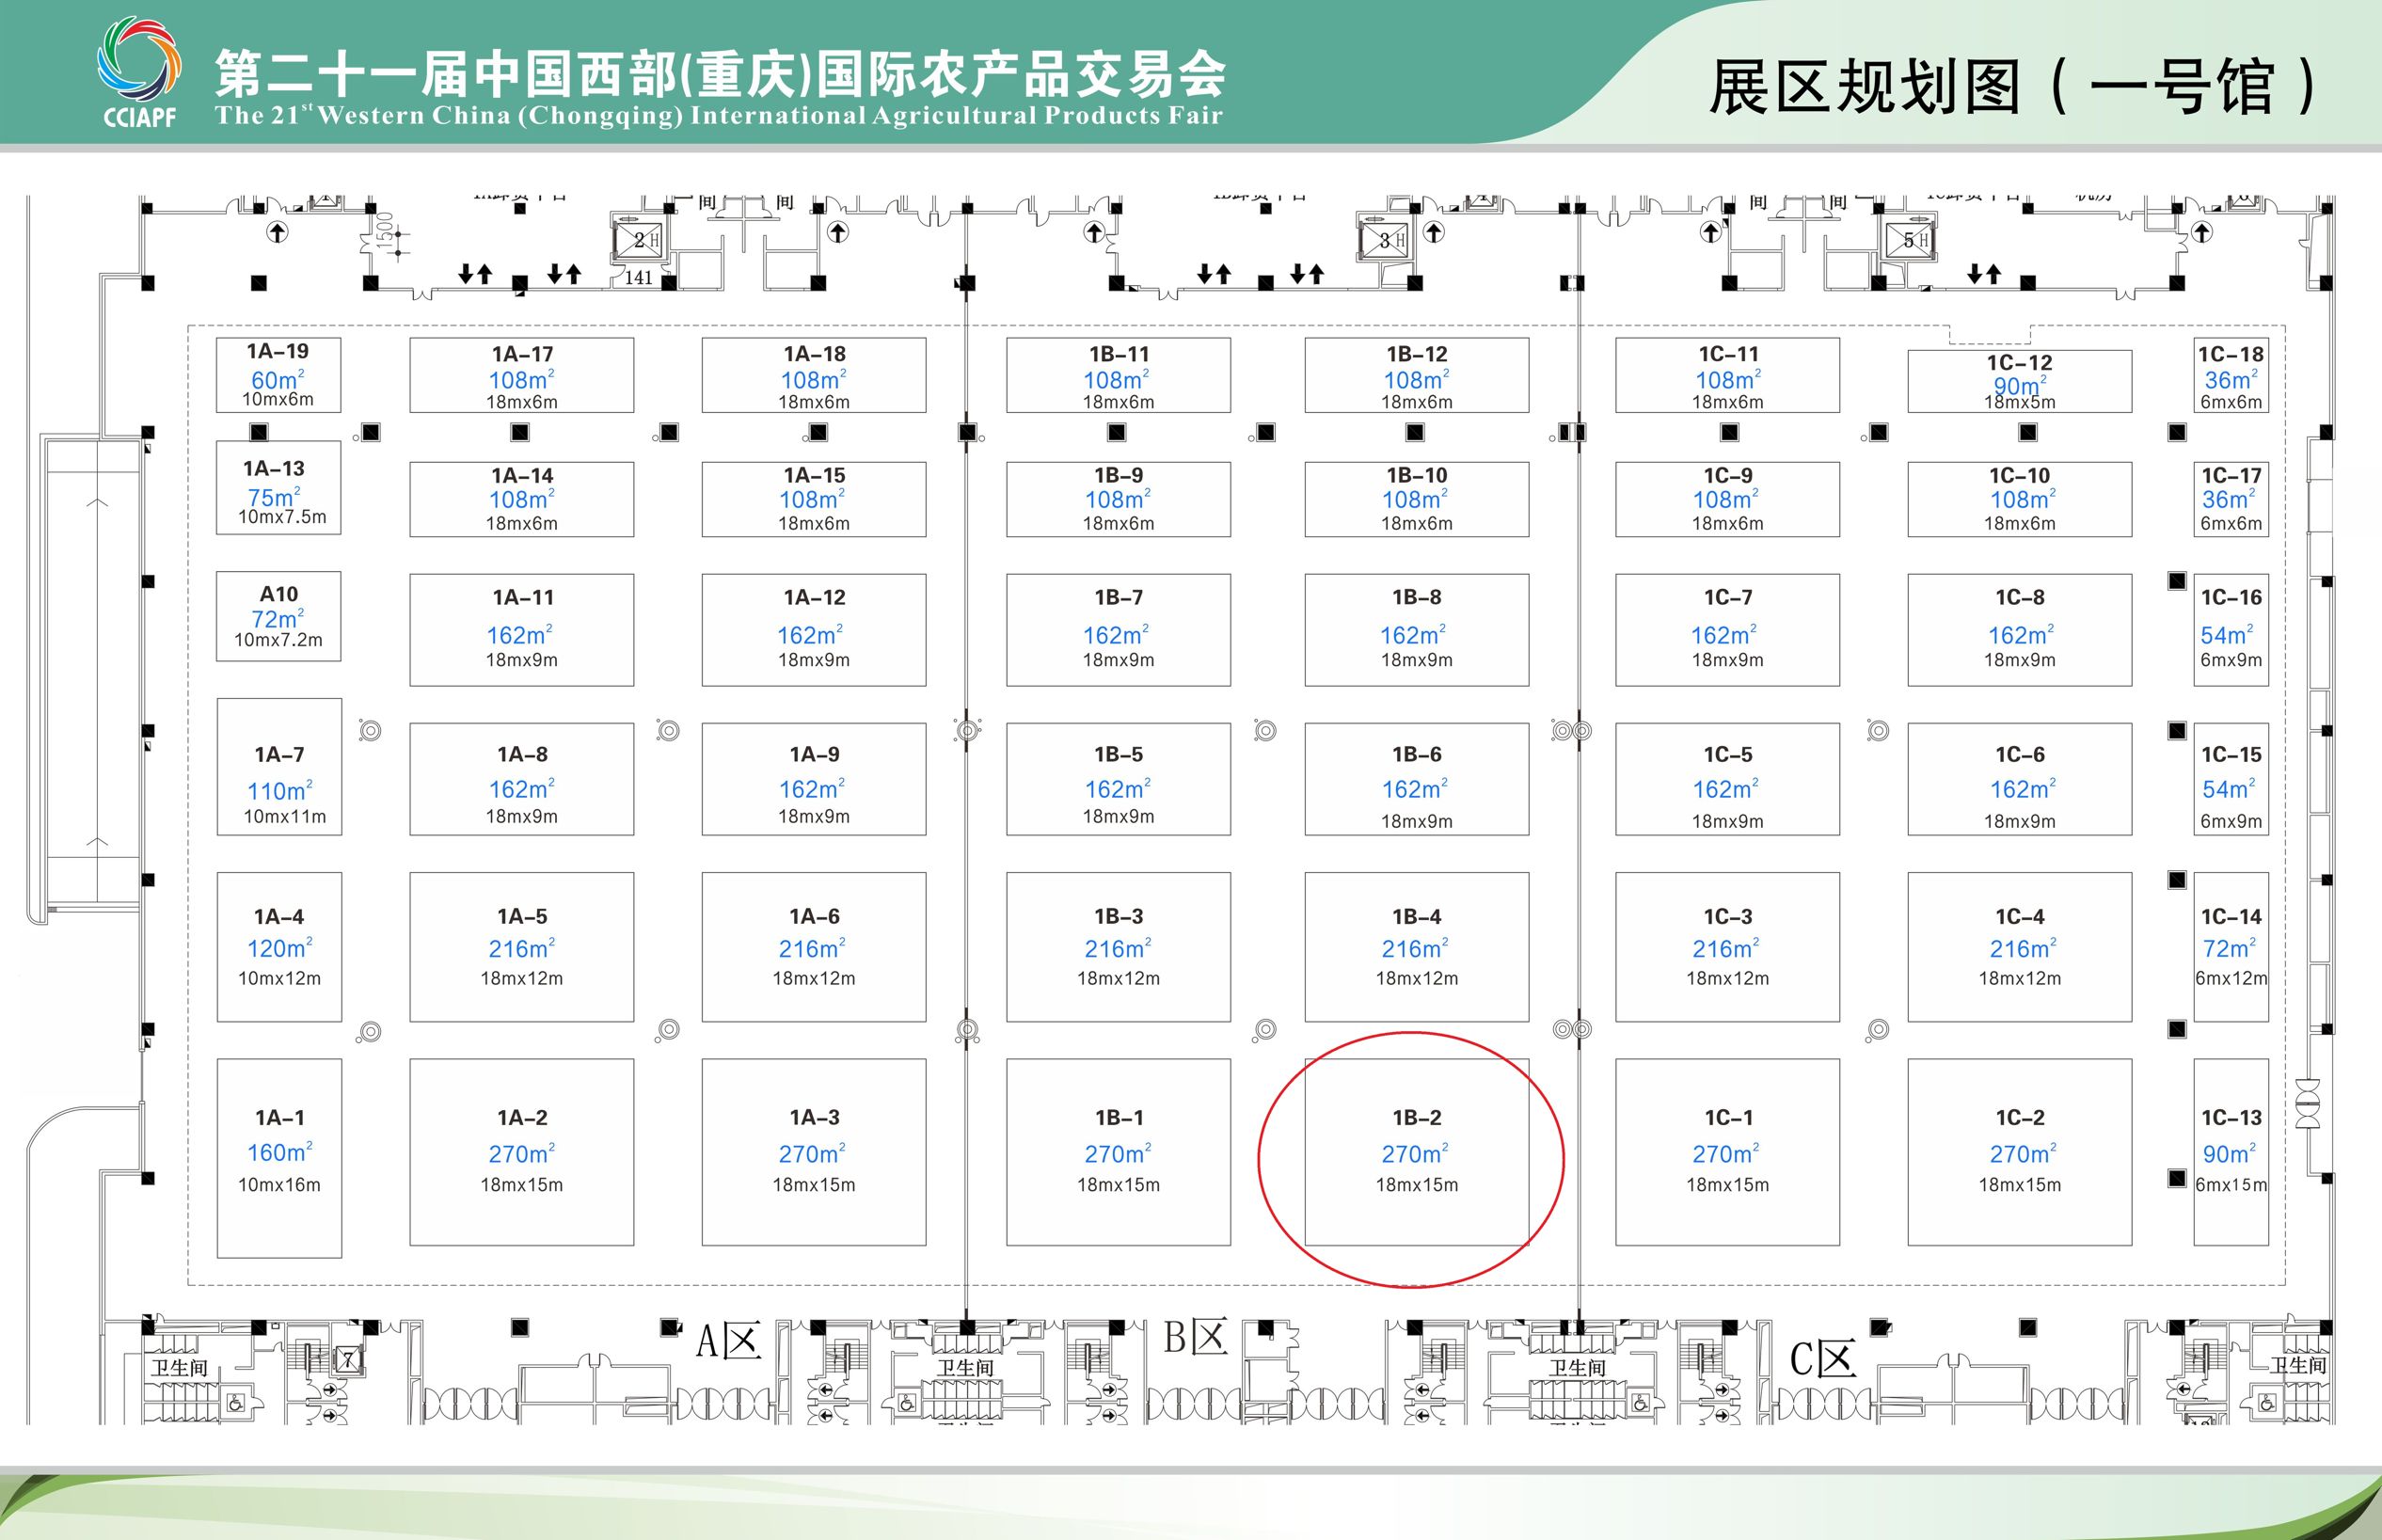Screen dimensions: 2382x1540
Task: Select booth 1C-18 of 36m²
Action: tap(2230, 376)
